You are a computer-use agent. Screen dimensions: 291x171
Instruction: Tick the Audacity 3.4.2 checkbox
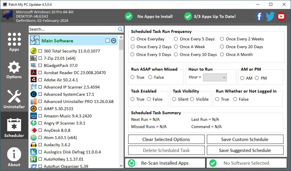click(x=40, y=145)
